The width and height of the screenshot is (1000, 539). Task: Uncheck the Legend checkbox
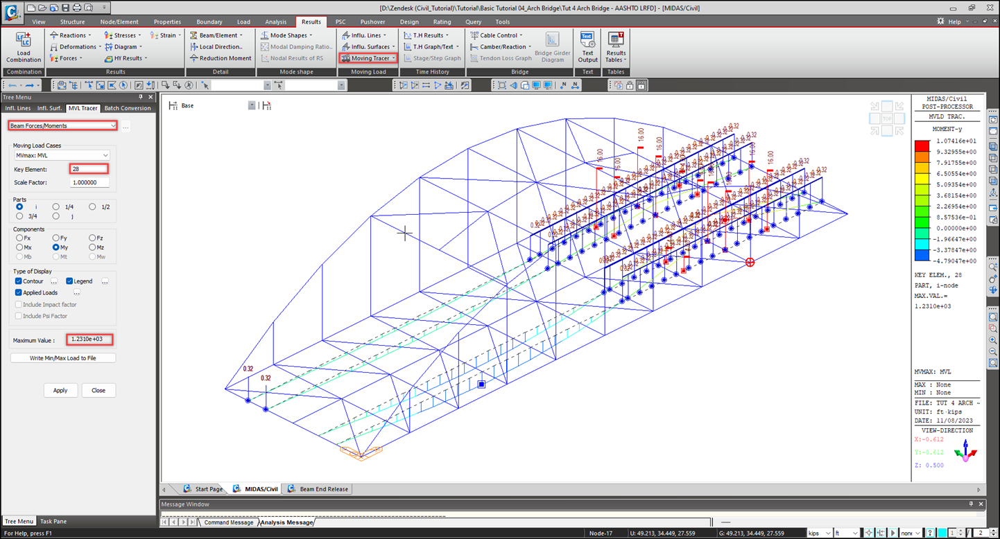pos(69,281)
